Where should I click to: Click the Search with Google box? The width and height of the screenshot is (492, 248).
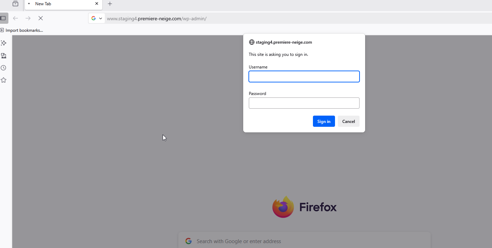point(304,241)
